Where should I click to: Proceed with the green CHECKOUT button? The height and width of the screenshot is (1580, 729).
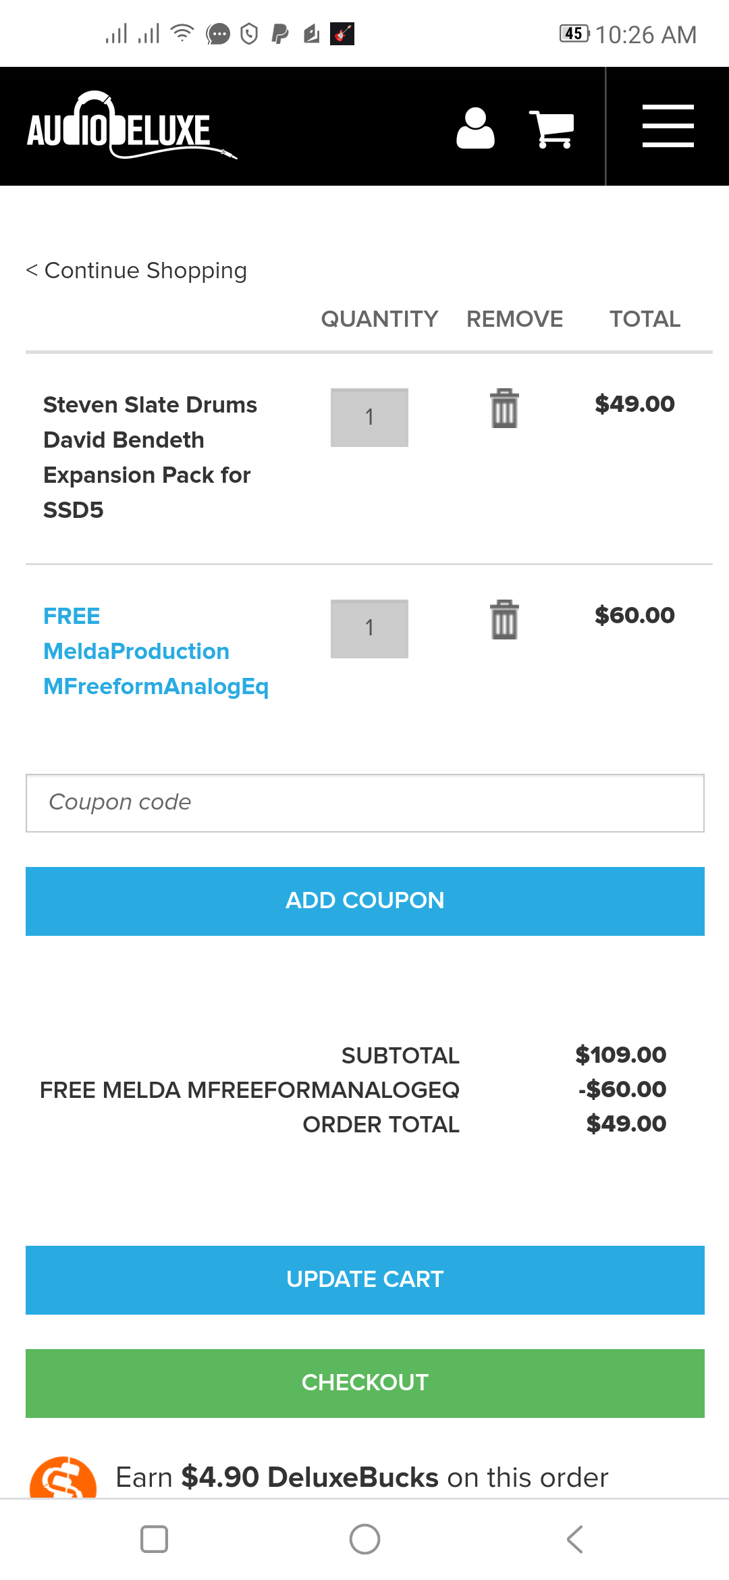364,1383
